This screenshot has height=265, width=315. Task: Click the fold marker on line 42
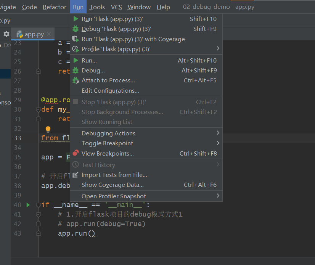point(39,223)
